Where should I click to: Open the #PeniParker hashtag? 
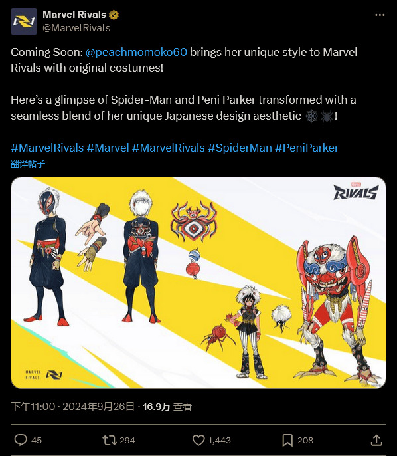point(307,148)
